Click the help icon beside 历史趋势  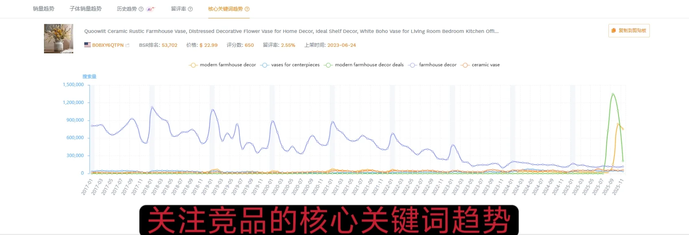141,9
